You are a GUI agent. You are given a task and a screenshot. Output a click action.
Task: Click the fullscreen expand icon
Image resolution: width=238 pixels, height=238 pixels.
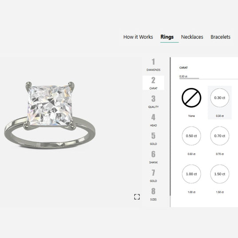(137, 197)
